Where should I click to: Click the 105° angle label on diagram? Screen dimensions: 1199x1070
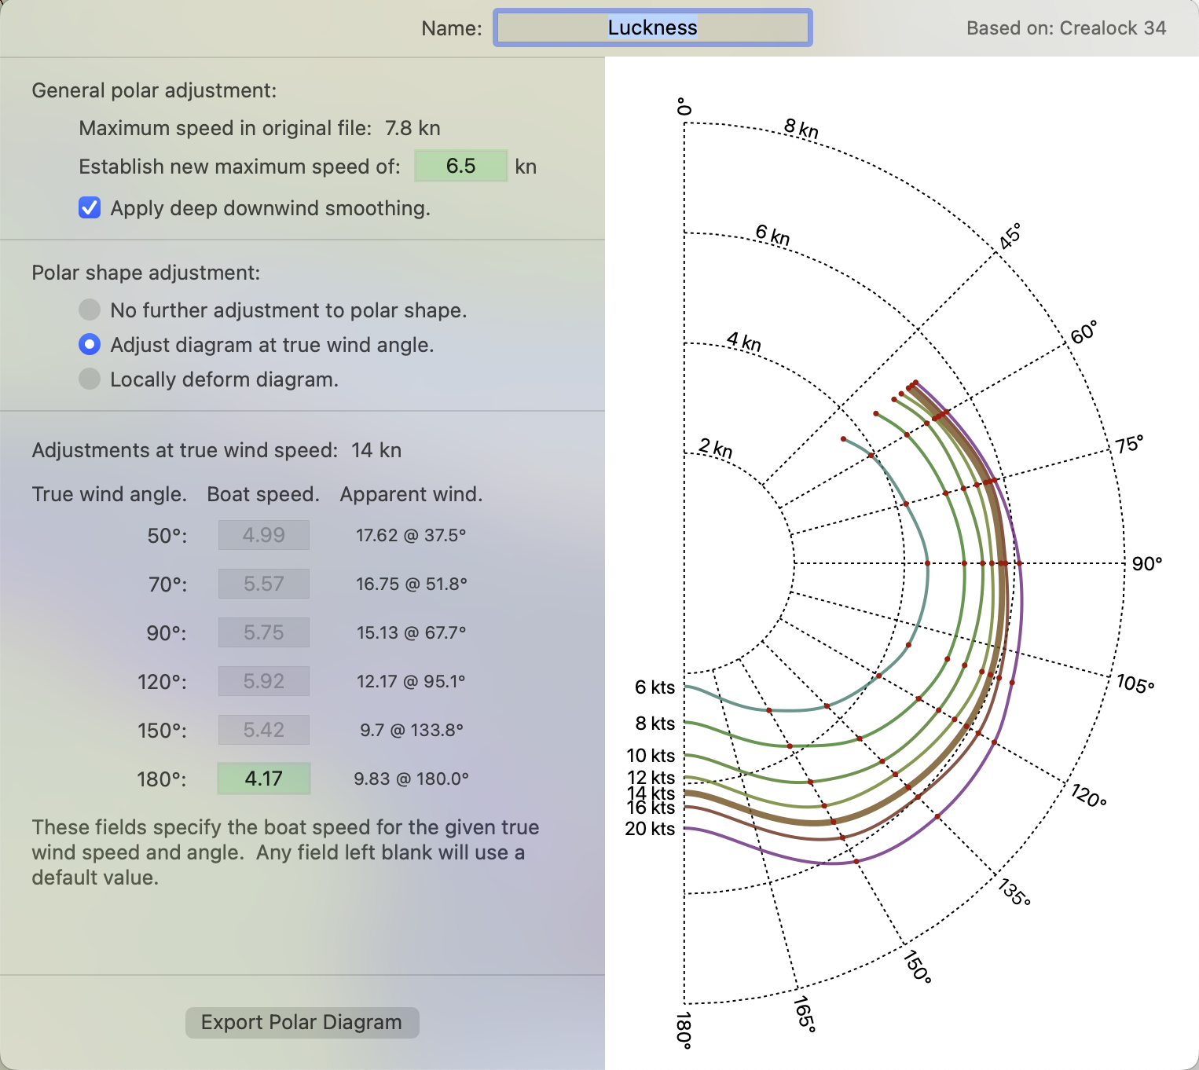coord(1136,683)
